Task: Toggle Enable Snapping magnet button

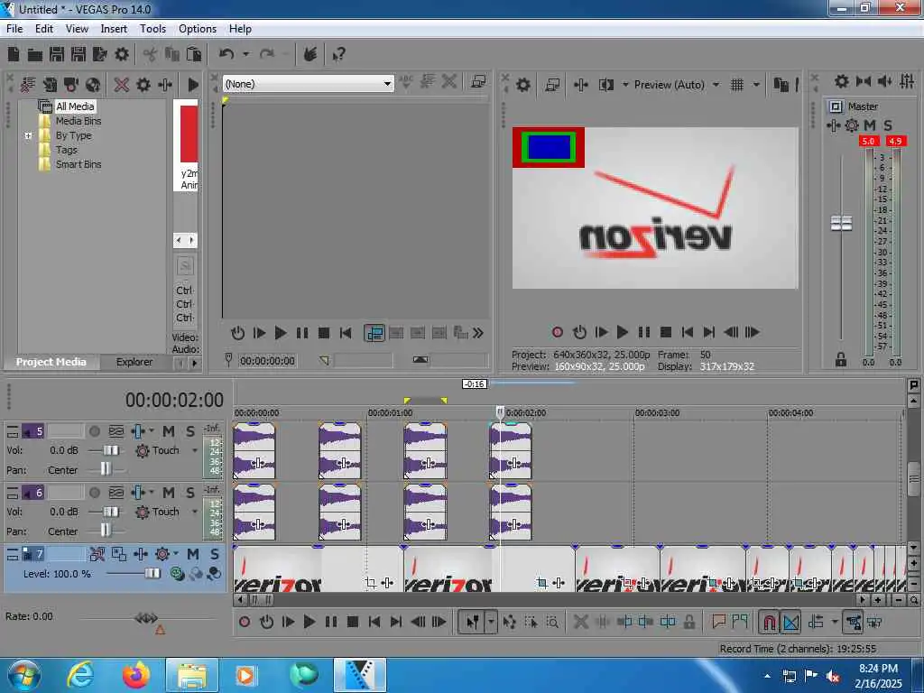Action: click(x=769, y=622)
